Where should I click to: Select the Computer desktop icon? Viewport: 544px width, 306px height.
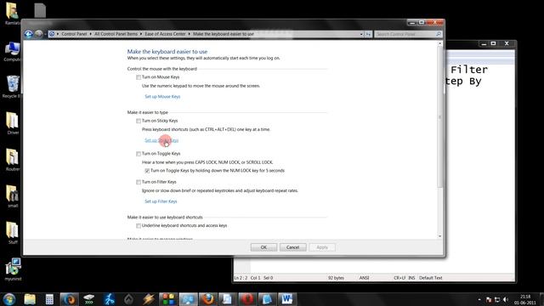tap(12, 51)
